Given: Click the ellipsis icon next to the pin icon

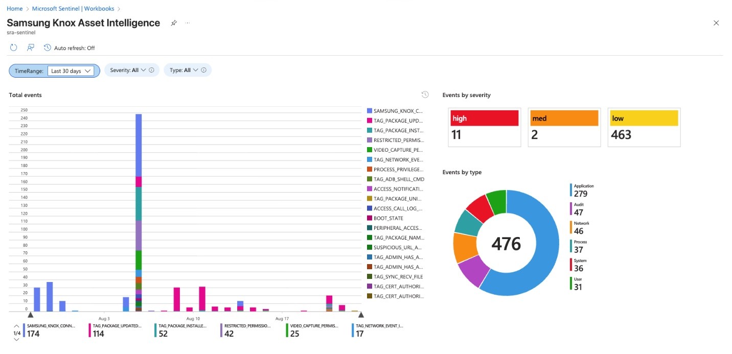Looking at the screenshot, I should pos(188,23).
